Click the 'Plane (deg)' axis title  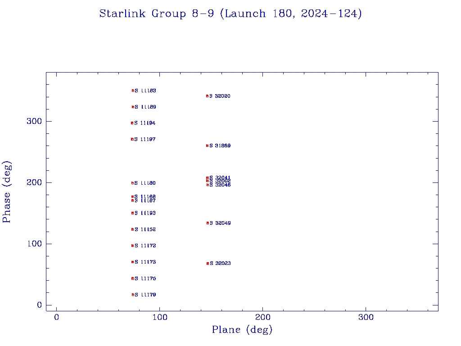[x=242, y=330]
